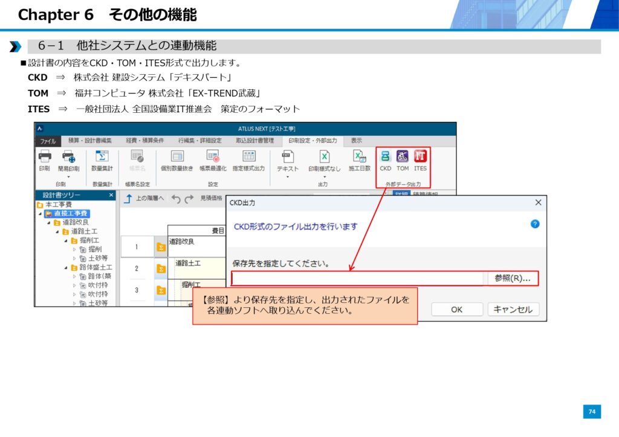
Task: Click OK in the CKD出力 dialog
Action: pos(456,310)
